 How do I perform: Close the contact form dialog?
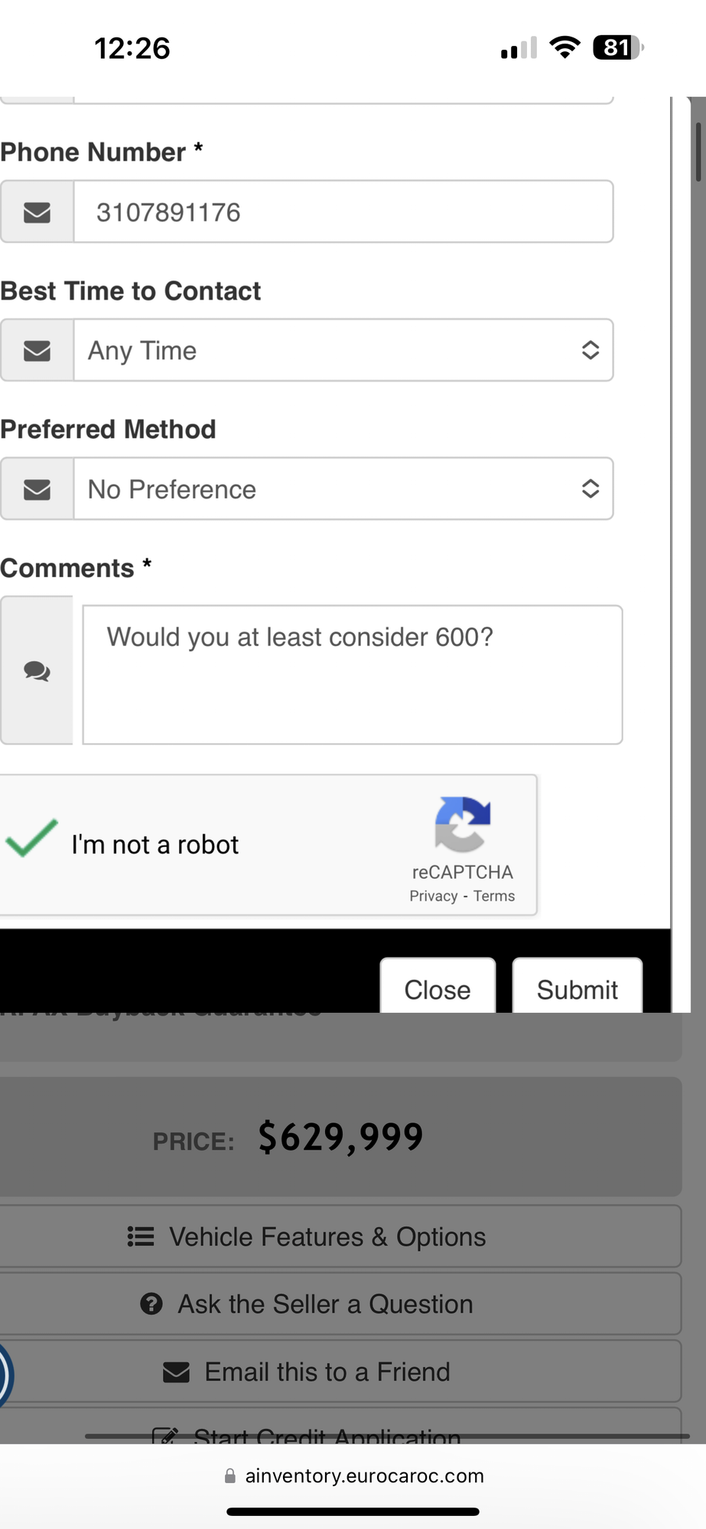438,989
